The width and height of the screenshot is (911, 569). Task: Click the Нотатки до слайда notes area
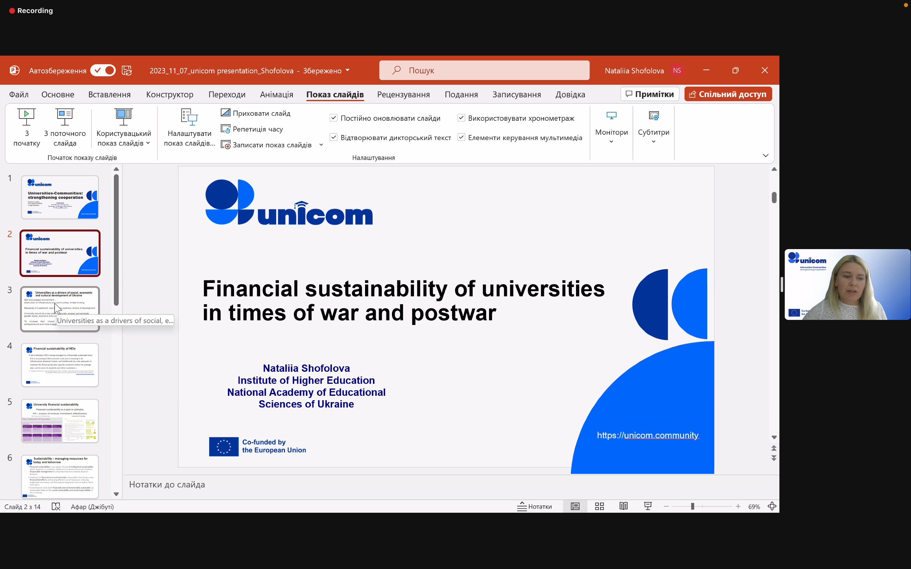point(451,485)
